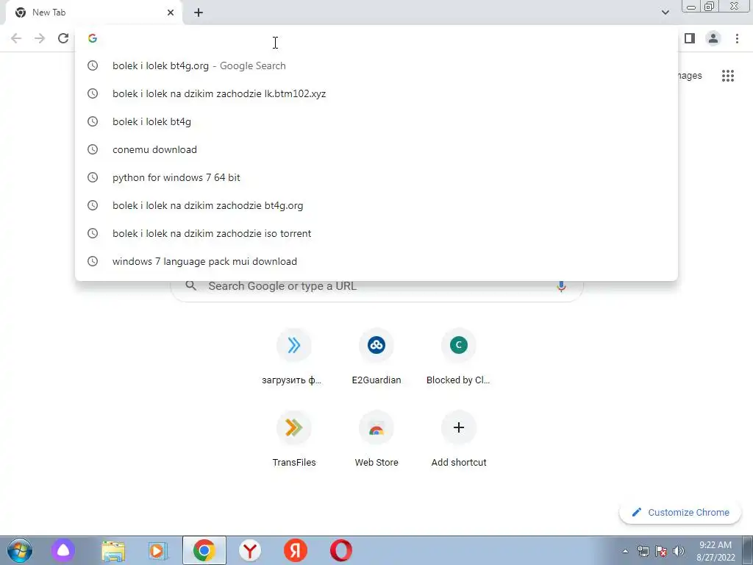Open the Web Store shortcut

376,440
